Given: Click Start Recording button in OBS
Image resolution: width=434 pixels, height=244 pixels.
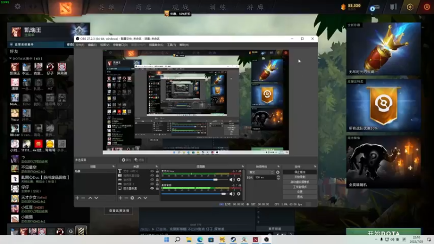Looking at the screenshot, I should point(300,177).
